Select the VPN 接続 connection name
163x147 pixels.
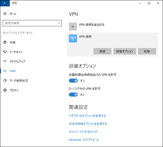tap(85, 37)
